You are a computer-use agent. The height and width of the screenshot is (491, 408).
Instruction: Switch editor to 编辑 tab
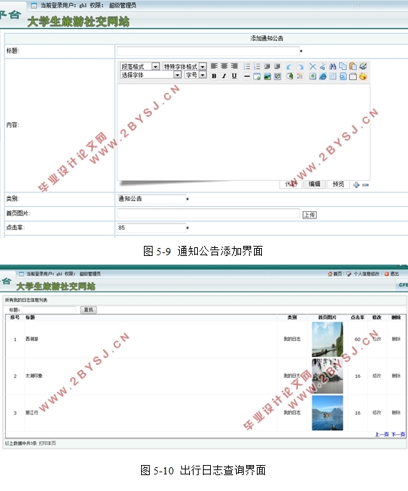click(314, 184)
